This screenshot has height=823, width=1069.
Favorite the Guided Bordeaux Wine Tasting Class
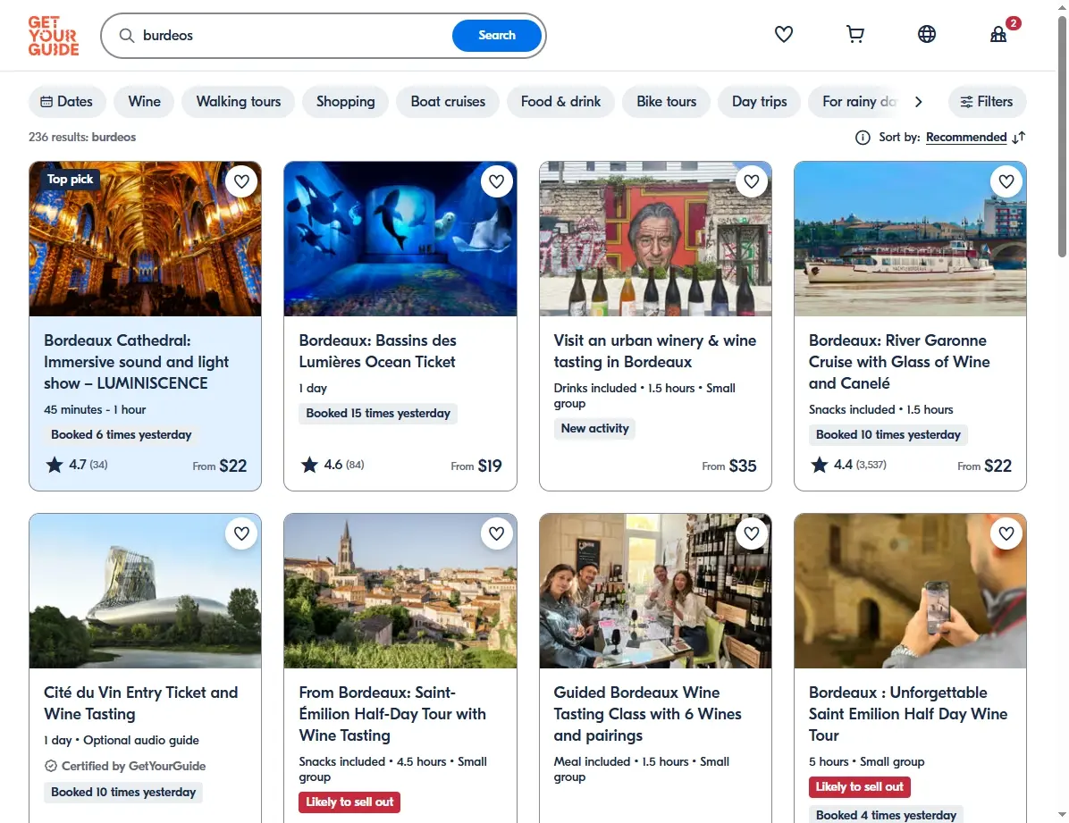[x=752, y=533]
